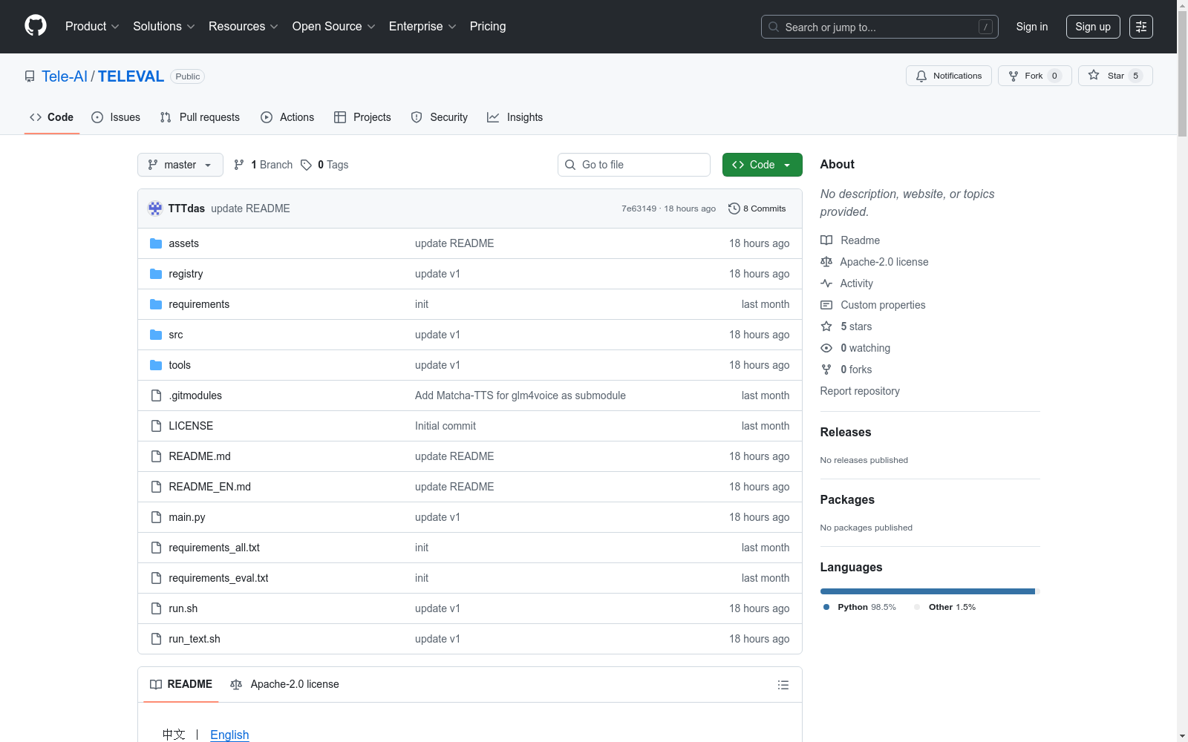Image resolution: width=1188 pixels, height=742 pixels.
Task: Open the Add Matcha-TTS commit message
Action: pos(520,395)
